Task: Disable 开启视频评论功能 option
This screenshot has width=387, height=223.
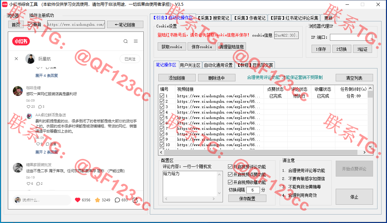Action: [230, 167]
